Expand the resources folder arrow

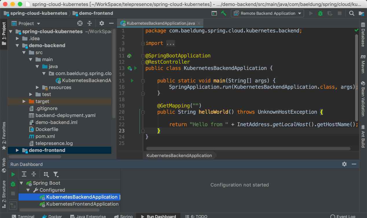coord(37,87)
